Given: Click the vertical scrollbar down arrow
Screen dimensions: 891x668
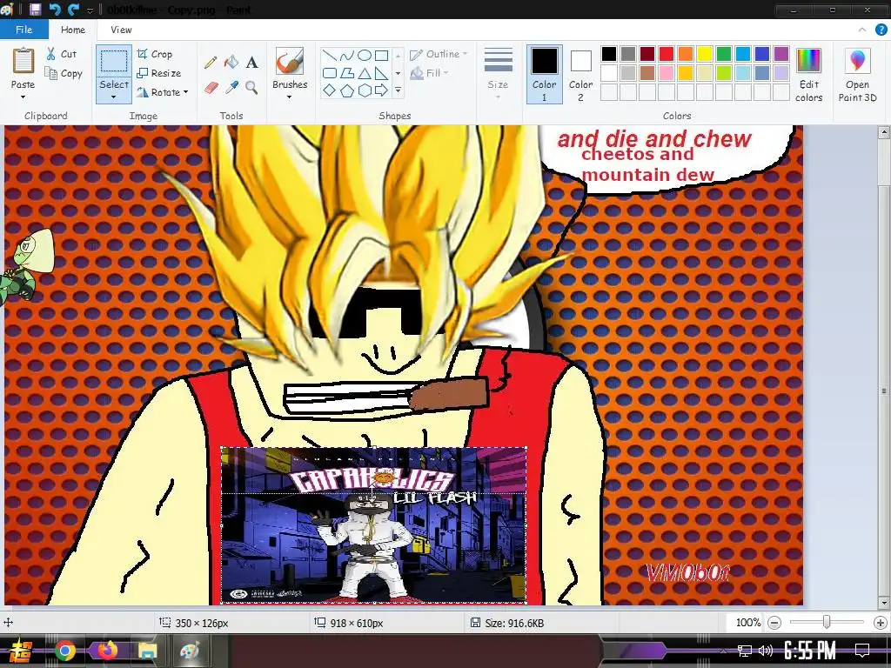Looking at the screenshot, I should pyautogui.click(x=884, y=603).
